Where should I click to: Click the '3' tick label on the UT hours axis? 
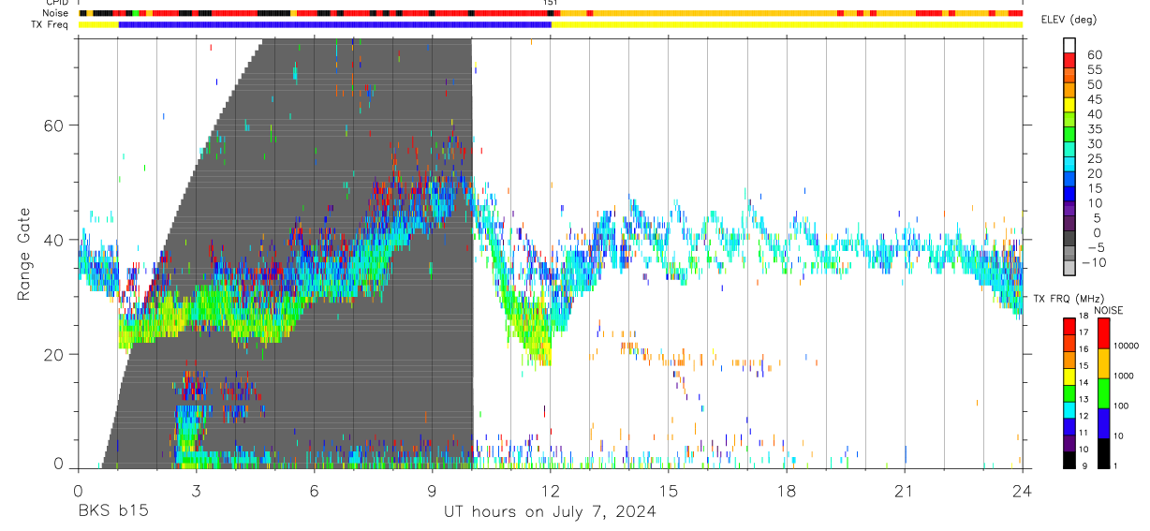pyautogui.click(x=196, y=492)
